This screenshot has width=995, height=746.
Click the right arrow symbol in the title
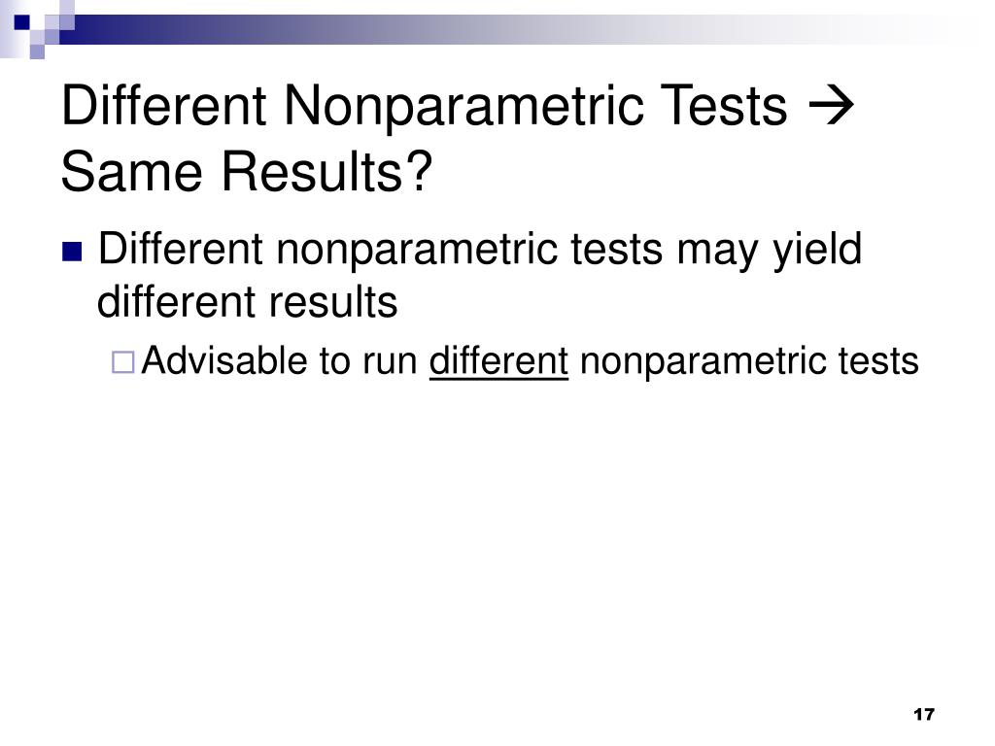(832, 107)
